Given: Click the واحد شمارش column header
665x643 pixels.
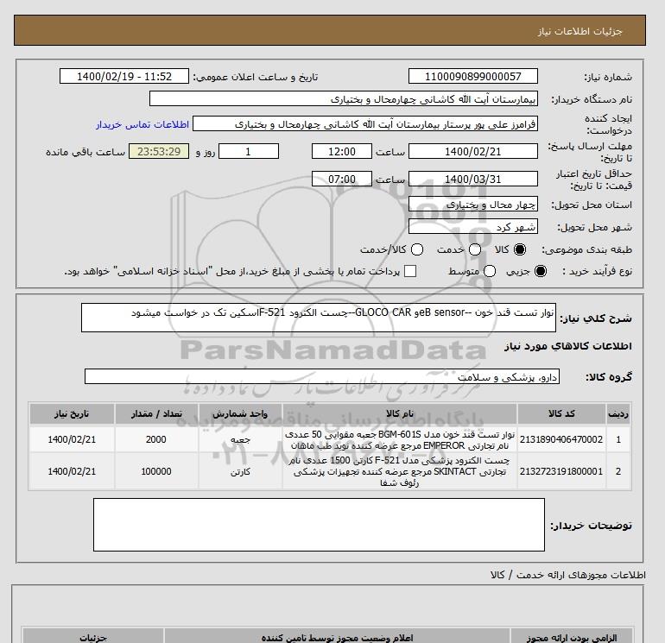Looking at the screenshot, I should tap(240, 413).
